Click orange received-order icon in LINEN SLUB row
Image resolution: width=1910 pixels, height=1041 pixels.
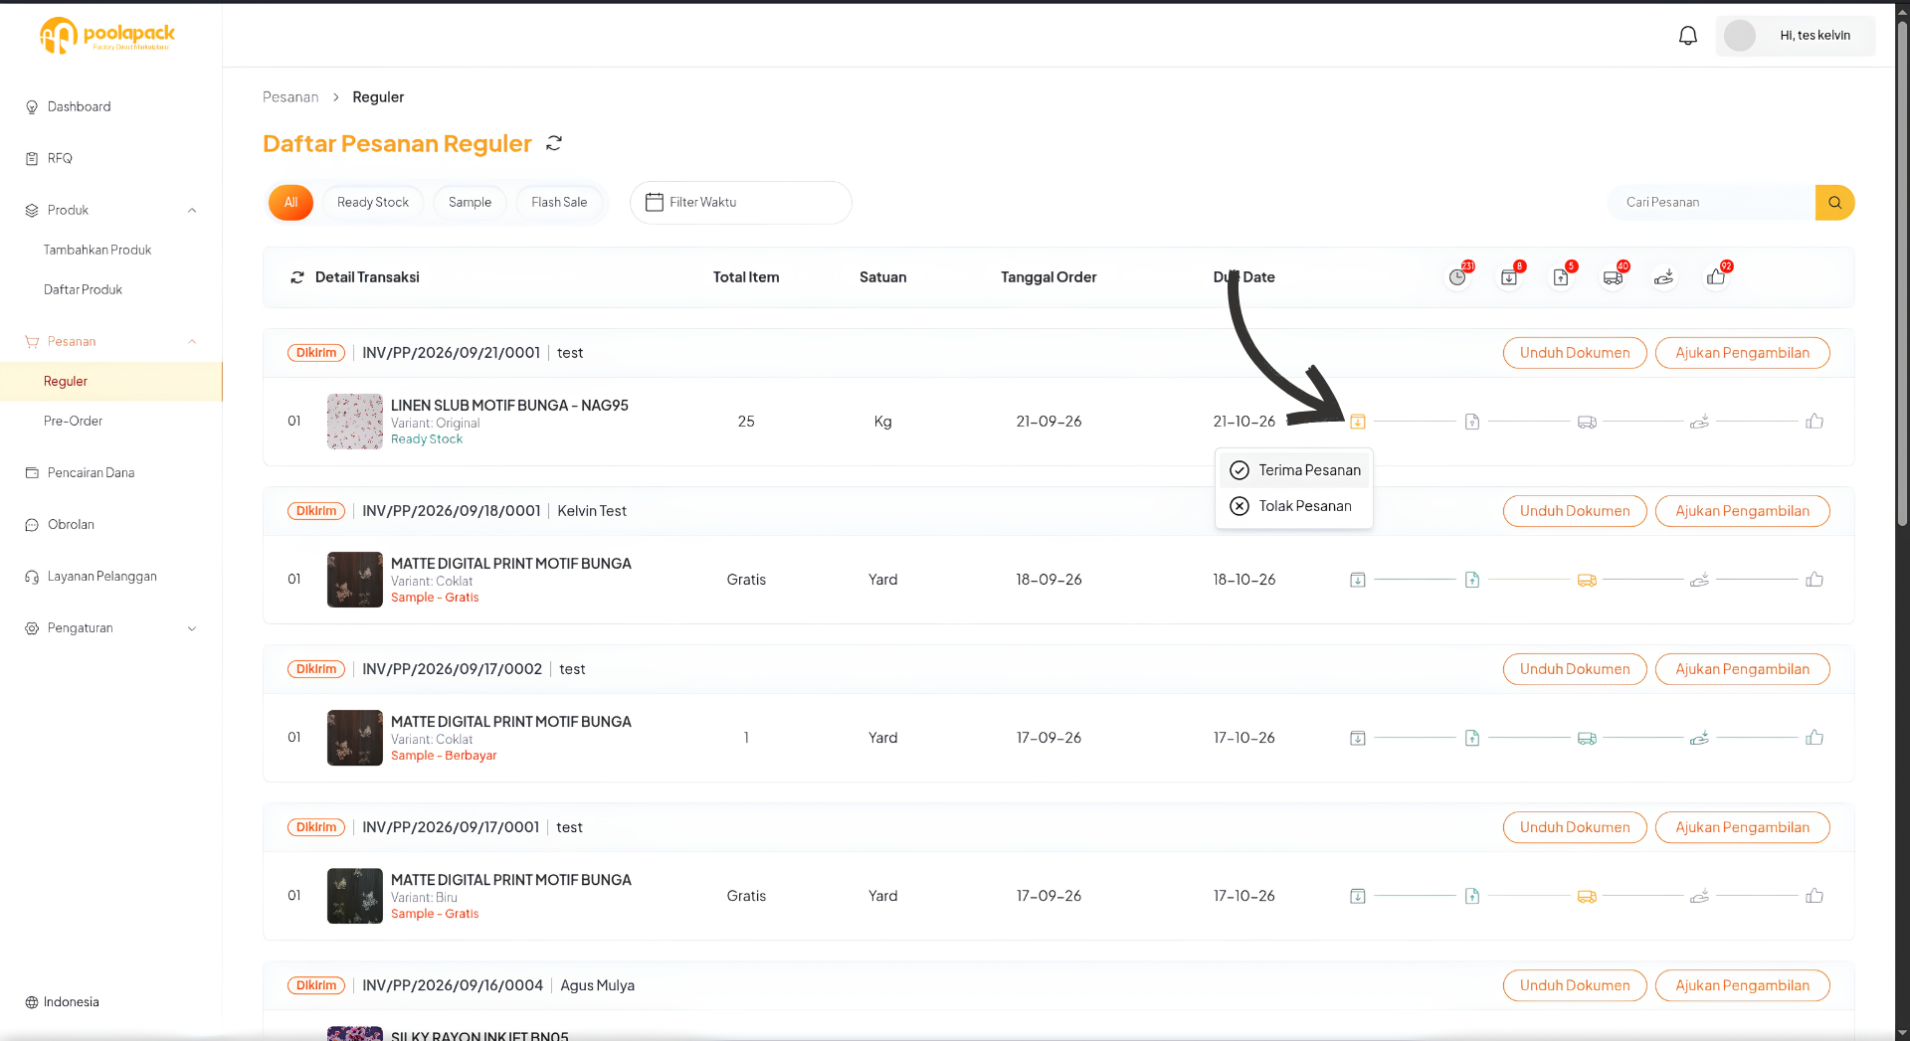click(x=1358, y=422)
